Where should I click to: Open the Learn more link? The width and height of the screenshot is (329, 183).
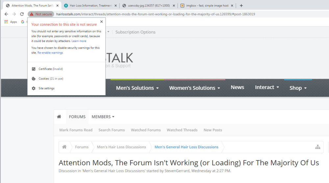point(79,41)
